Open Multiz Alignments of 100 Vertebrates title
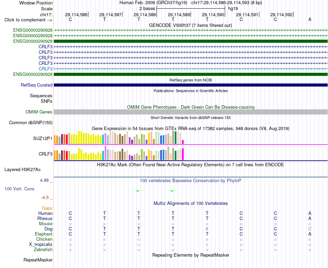Image resolution: width=328 pixels, height=268 pixels. [191, 204]
